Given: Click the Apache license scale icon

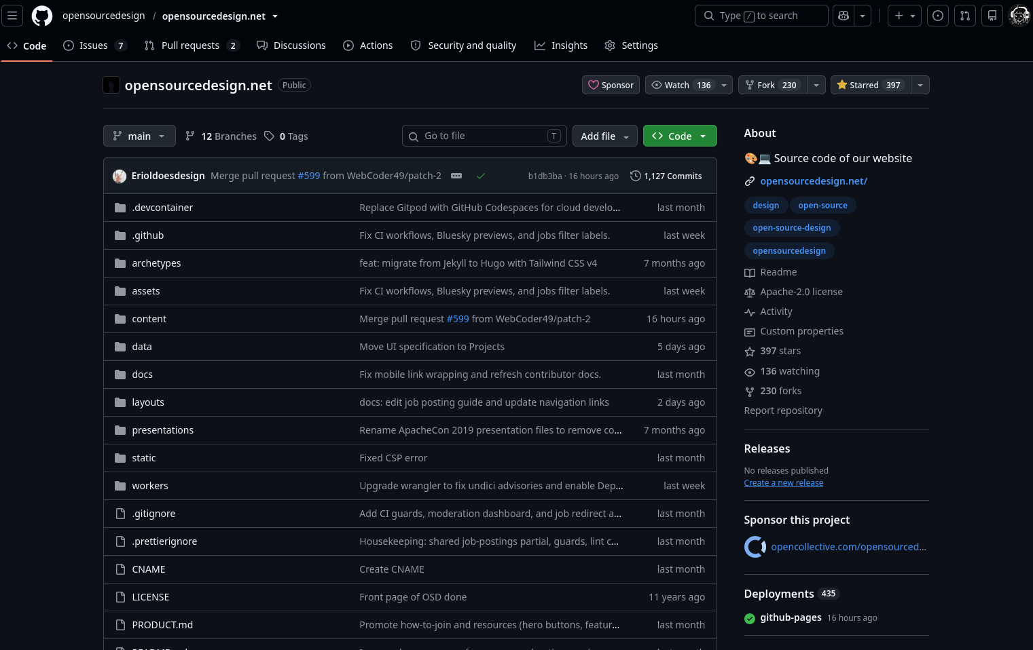Looking at the screenshot, I should [750, 292].
